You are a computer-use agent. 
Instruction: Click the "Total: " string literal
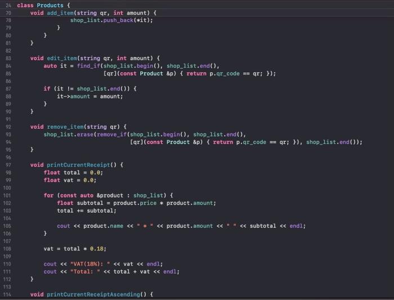85,272
